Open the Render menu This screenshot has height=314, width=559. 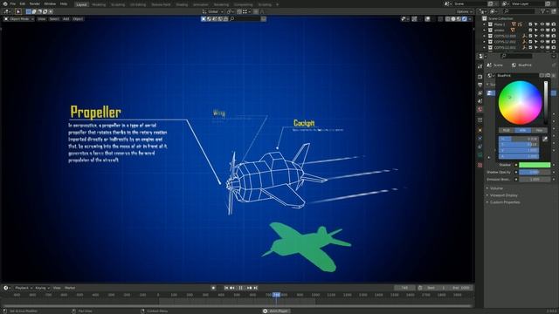(35, 3)
